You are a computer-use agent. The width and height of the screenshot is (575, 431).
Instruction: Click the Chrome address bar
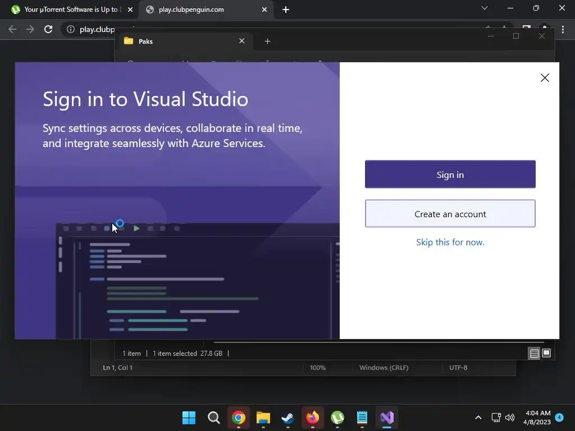(97, 29)
